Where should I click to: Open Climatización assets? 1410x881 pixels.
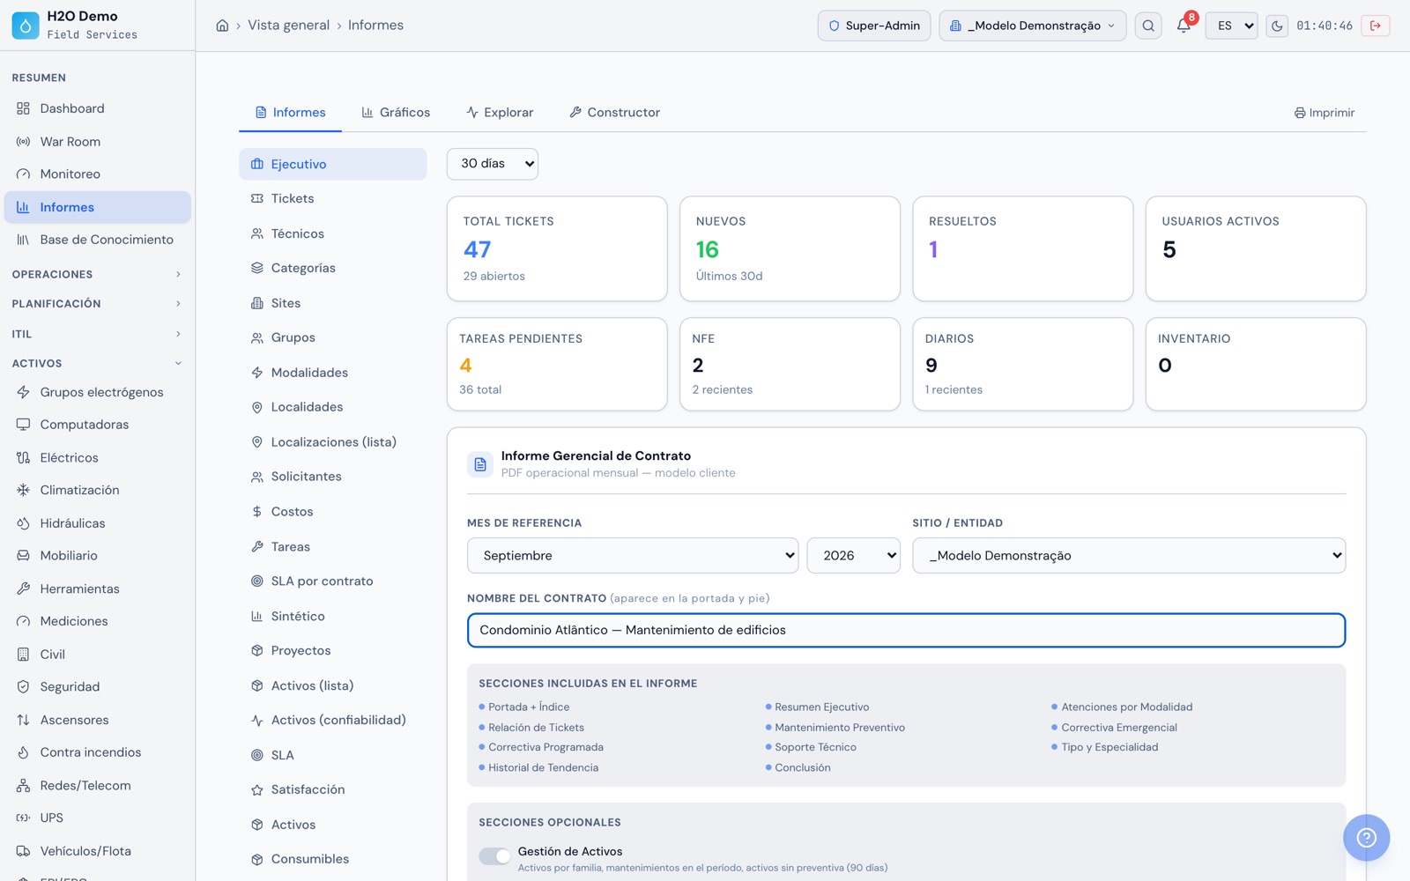(98, 490)
